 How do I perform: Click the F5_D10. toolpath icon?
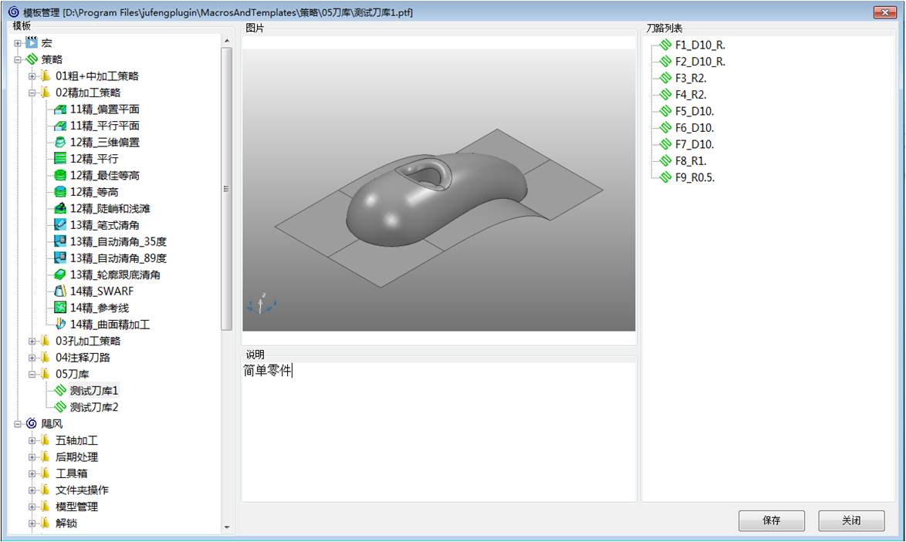click(x=666, y=111)
